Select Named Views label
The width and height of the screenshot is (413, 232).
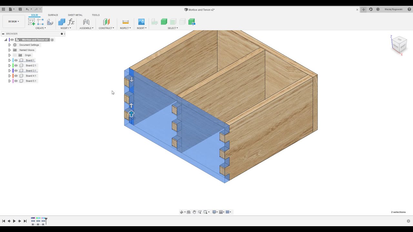coord(27,50)
